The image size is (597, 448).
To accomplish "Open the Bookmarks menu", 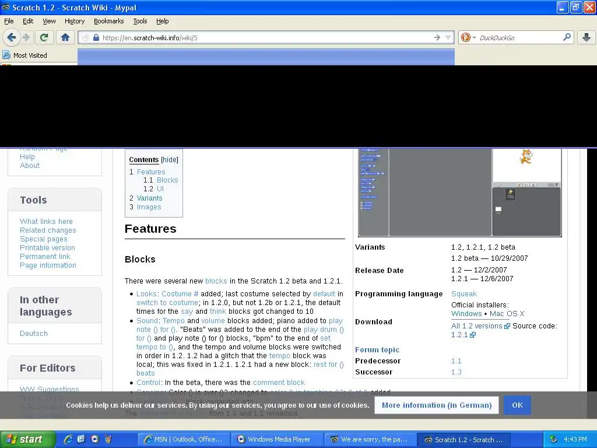I will 108,21.
